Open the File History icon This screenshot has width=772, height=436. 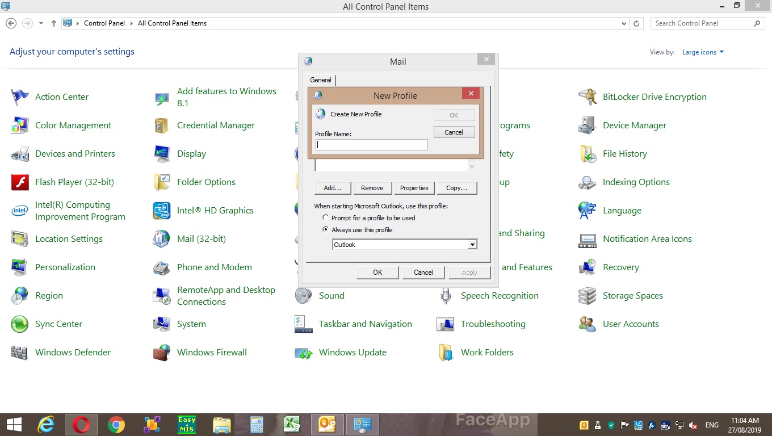point(588,154)
